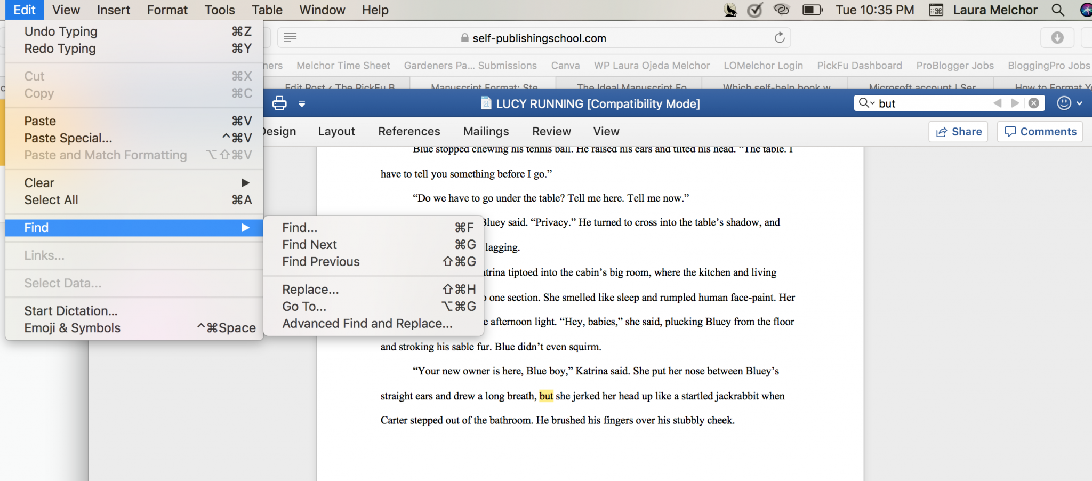
Task: Open the quick access toolbar dropdown arrow
Action: 302,104
